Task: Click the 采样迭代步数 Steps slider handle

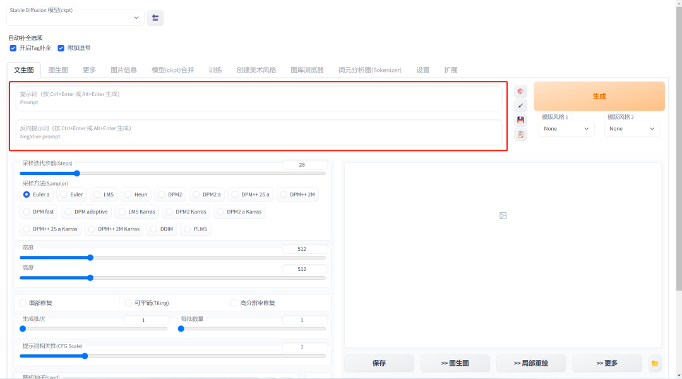Action: click(77, 173)
